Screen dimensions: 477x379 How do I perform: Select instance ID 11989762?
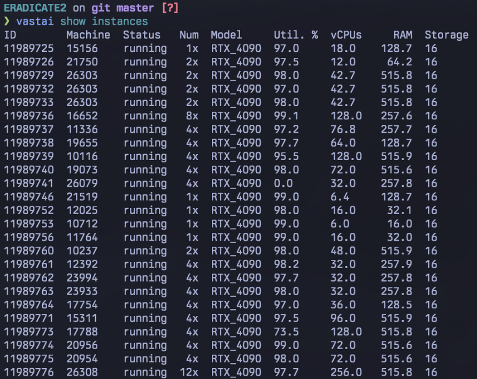[29, 278]
